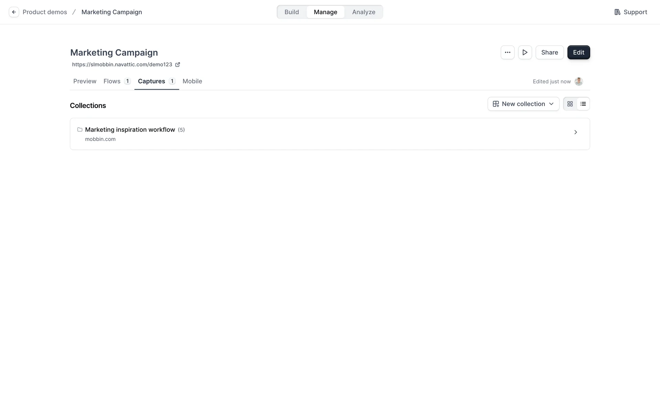
Task: Click the Edit button
Action: point(578,52)
